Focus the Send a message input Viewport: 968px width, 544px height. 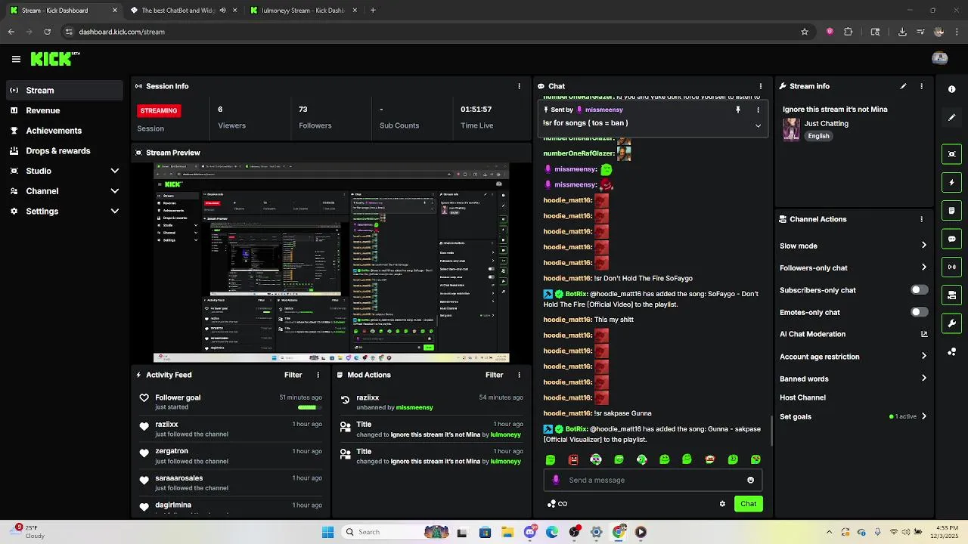point(653,480)
